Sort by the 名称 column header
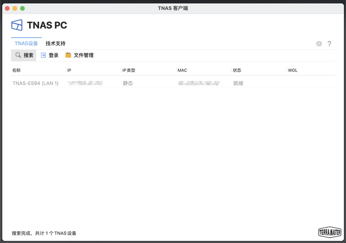 [x=17, y=70]
